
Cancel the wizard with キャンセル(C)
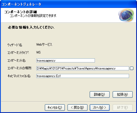(x=55, y=108)
